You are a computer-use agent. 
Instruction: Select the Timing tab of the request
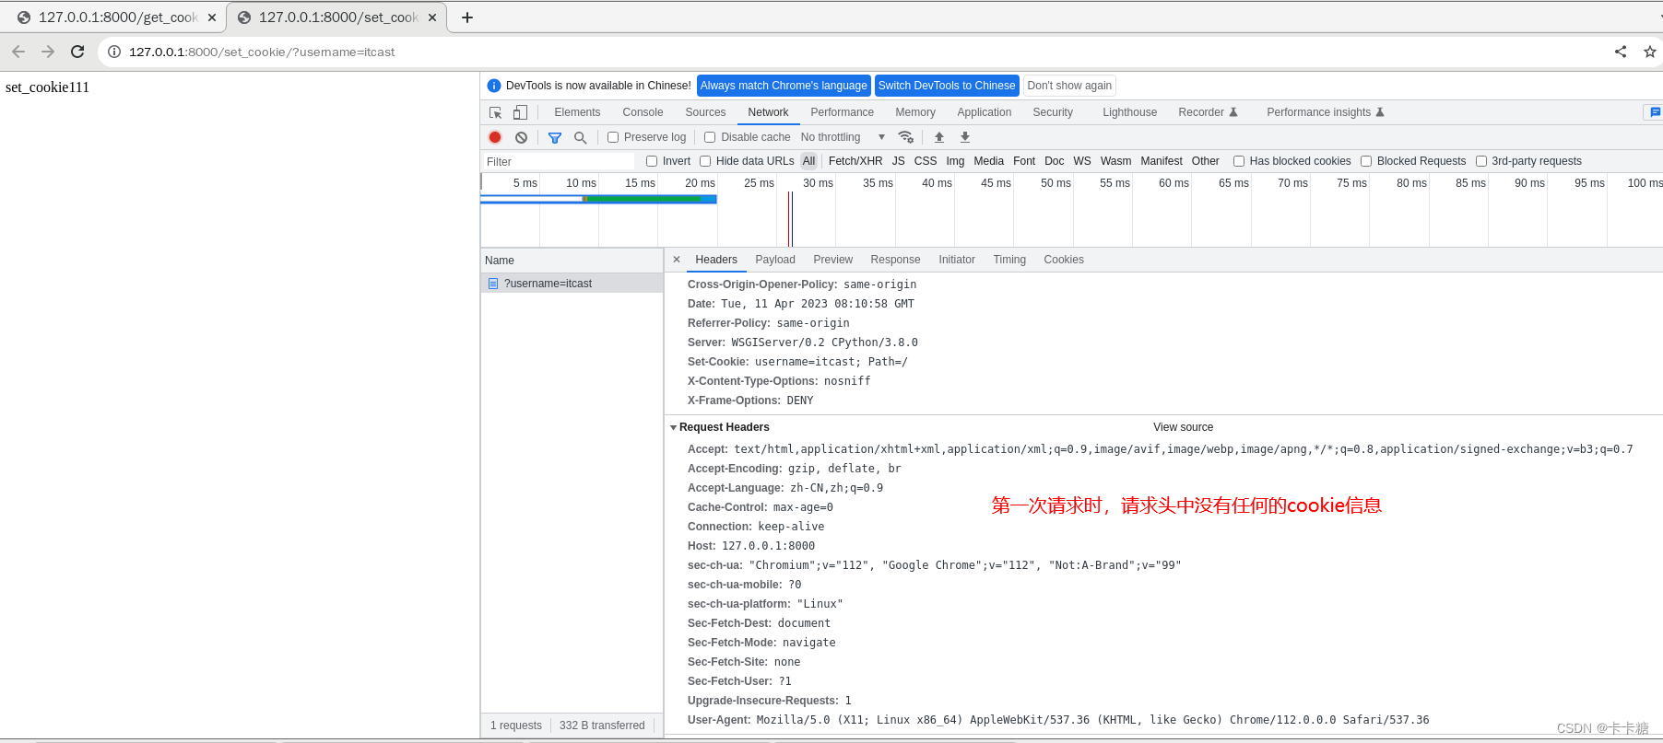pos(1009,260)
